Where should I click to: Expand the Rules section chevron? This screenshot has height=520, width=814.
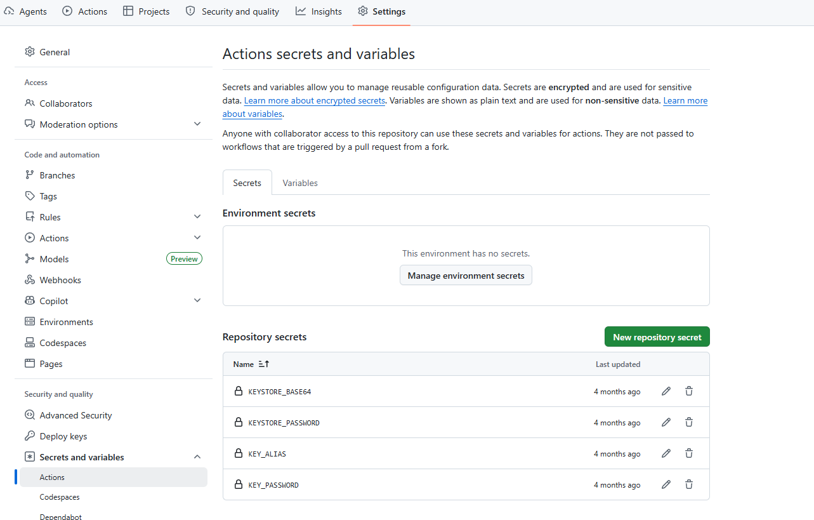197,217
